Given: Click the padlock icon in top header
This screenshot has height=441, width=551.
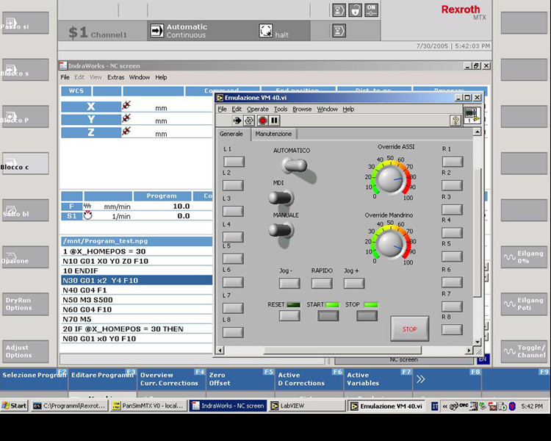Looking at the screenshot, I should coord(356,10).
